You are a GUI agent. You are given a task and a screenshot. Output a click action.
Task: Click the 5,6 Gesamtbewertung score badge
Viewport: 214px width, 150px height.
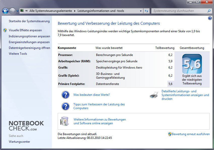point(192,64)
